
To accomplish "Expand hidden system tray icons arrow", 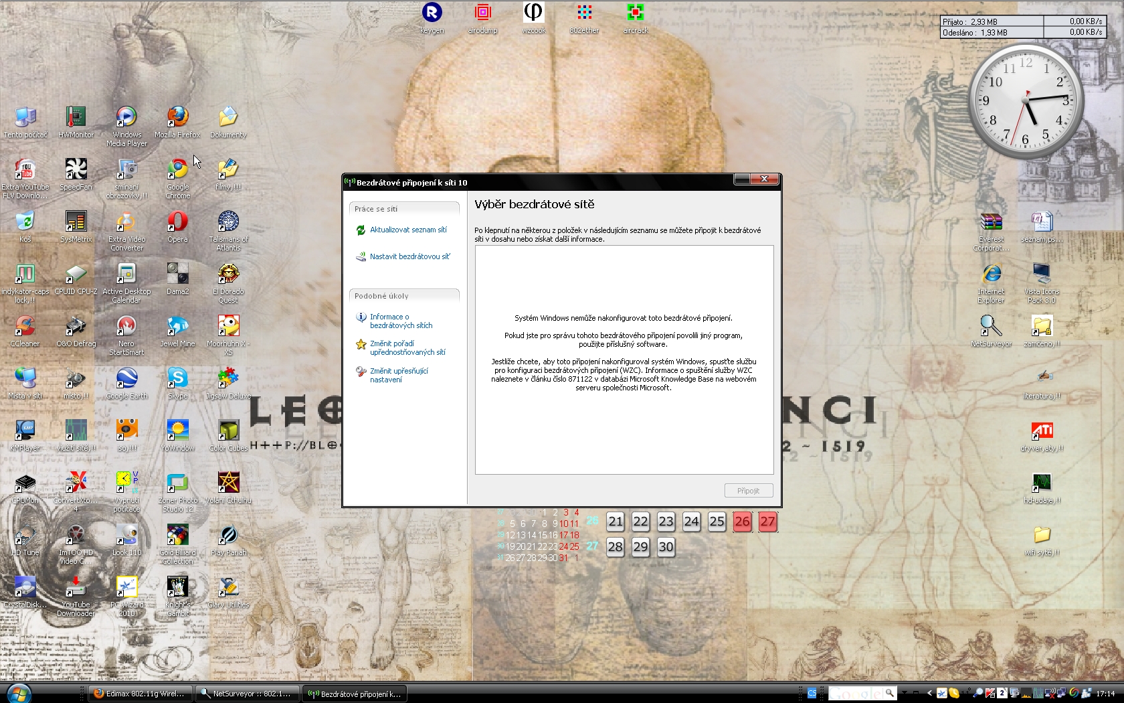I will click(929, 694).
